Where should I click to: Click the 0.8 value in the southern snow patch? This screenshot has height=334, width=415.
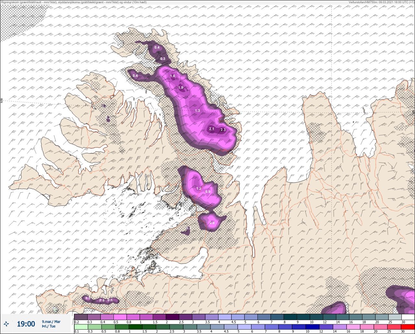pyautogui.click(x=212, y=223)
